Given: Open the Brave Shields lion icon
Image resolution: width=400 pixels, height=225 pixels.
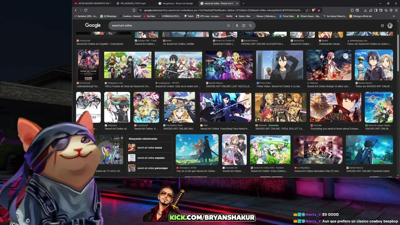Looking at the screenshot, I should tap(313, 10).
